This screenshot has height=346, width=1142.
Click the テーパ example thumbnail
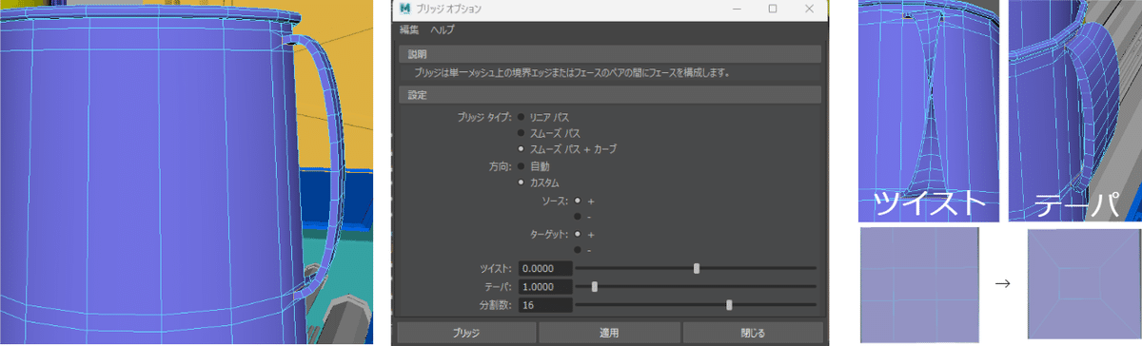pos(1075,110)
